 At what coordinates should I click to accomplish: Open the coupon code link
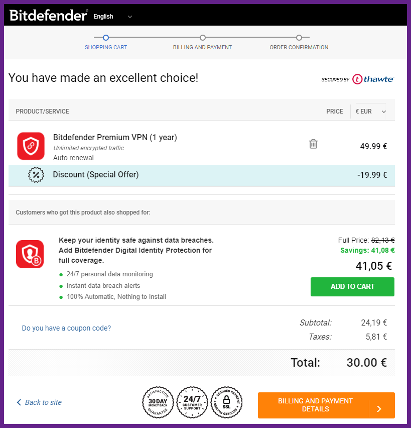[x=66, y=328]
